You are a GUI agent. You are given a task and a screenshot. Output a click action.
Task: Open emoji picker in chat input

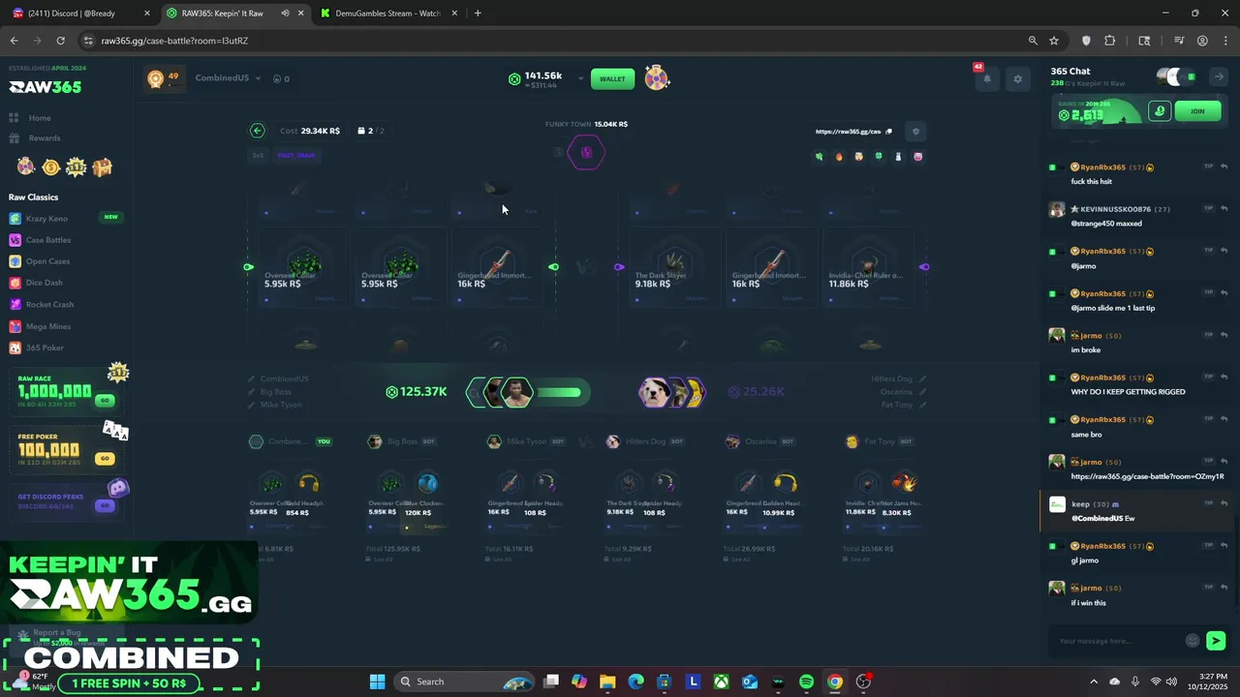pyautogui.click(x=1193, y=641)
